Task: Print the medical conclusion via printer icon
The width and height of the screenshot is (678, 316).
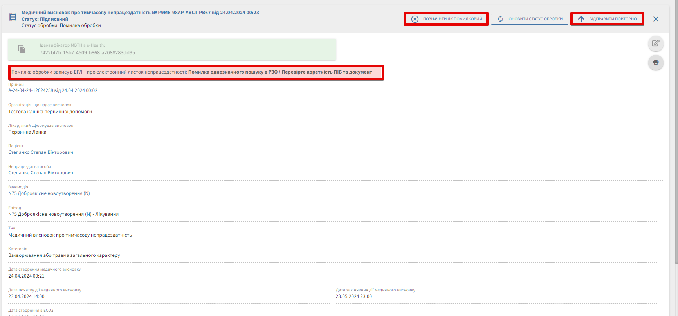Action: click(x=656, y=62)
